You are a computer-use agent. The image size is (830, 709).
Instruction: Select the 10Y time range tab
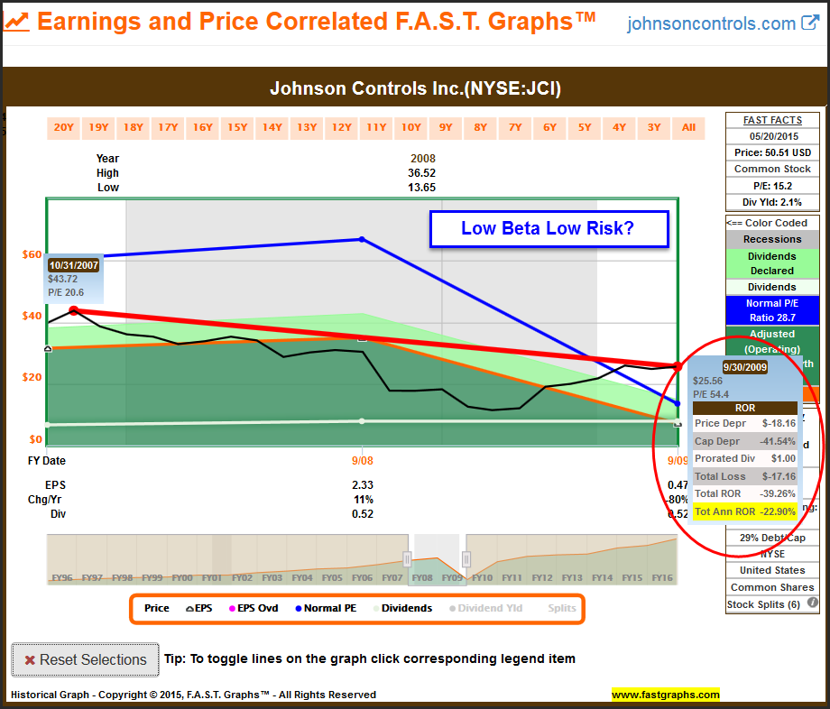coord(410,128)
